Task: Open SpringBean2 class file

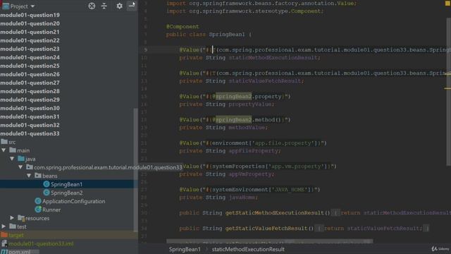Action: point(66,193)
